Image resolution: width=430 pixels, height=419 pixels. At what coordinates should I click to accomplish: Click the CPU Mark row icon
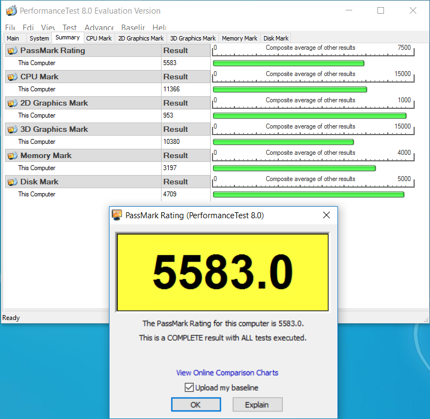pyautogui.click(x=13, y=77)
